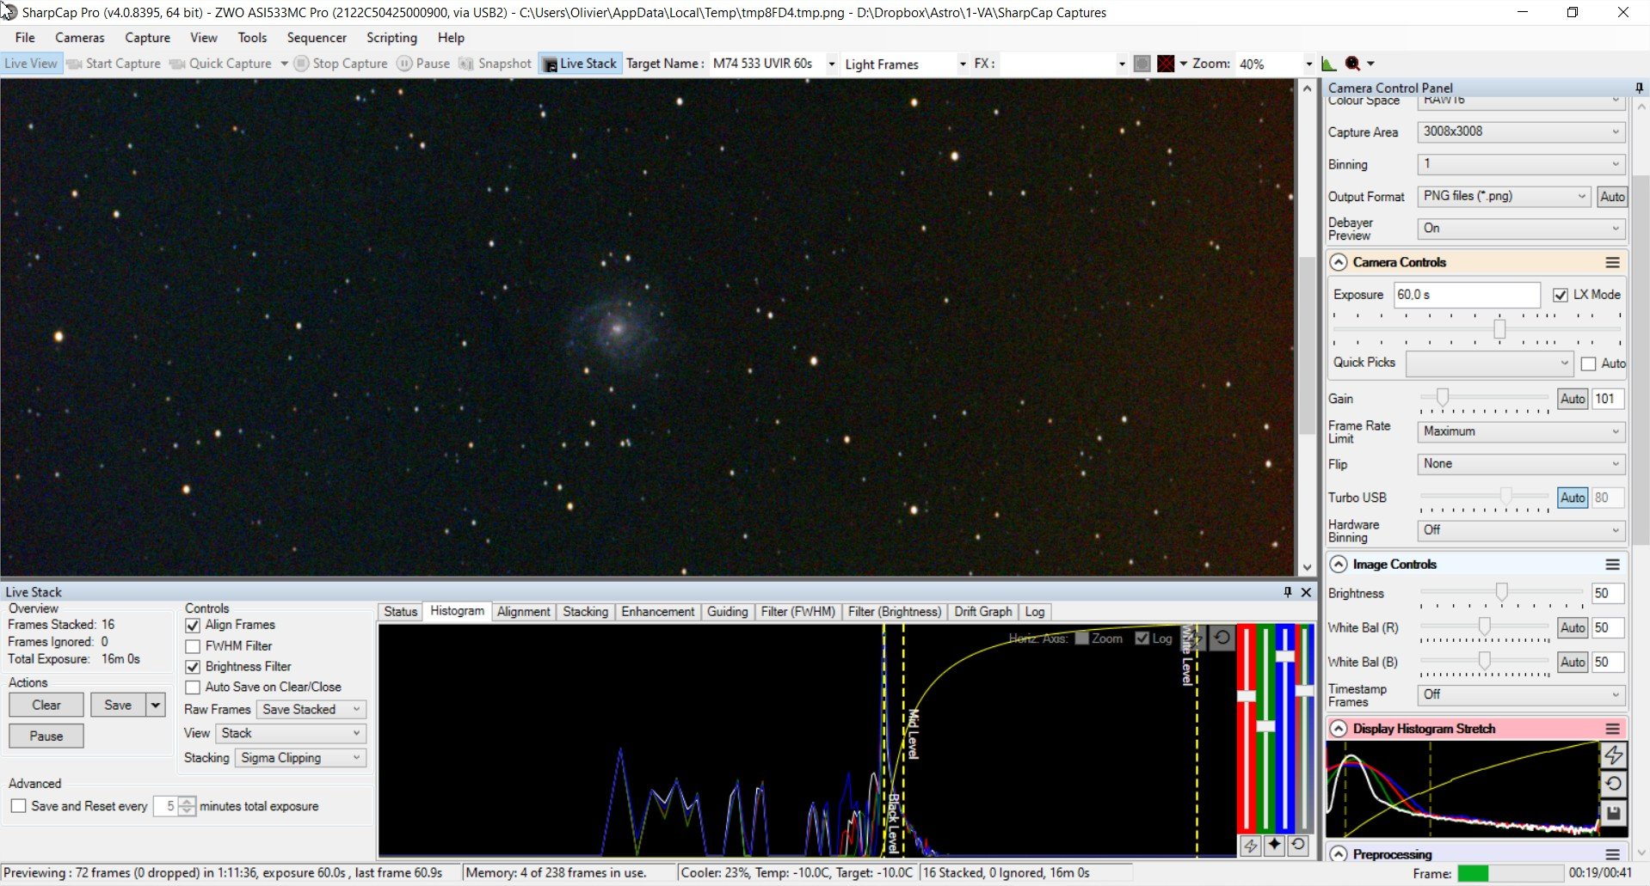Click Auto button next to Gain
The height and width of the screenshot is (886, 1650).
(x=1573, y=399)
